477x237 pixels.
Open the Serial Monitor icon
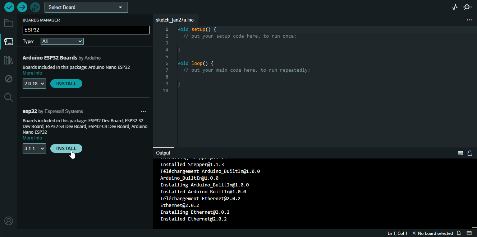pyautogui.click(x=467, y=7)
